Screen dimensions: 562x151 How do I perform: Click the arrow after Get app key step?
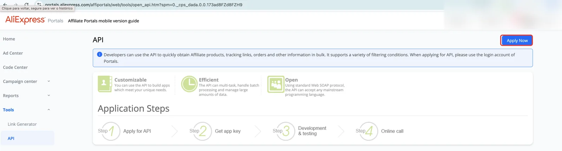coord(258,131)
